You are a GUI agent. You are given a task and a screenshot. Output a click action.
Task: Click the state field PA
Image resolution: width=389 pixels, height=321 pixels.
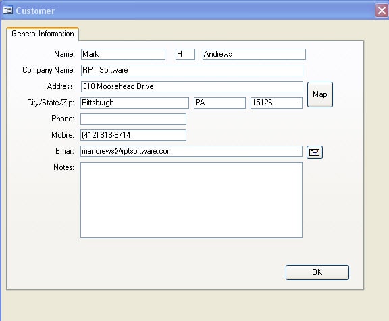coord(219,103)
